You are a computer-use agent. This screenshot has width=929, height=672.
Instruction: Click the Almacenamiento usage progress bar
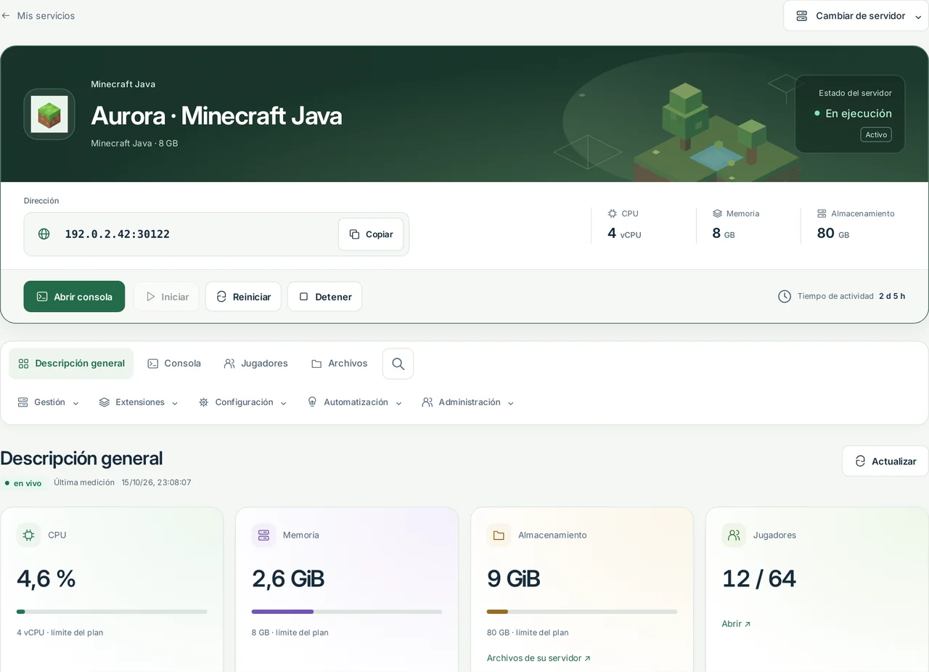point(582,612)
